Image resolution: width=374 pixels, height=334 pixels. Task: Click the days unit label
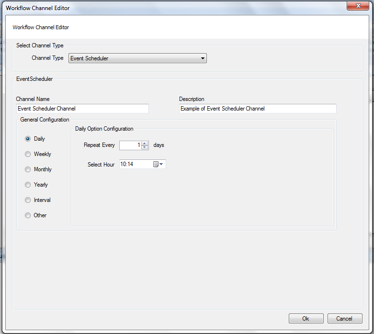159,145
